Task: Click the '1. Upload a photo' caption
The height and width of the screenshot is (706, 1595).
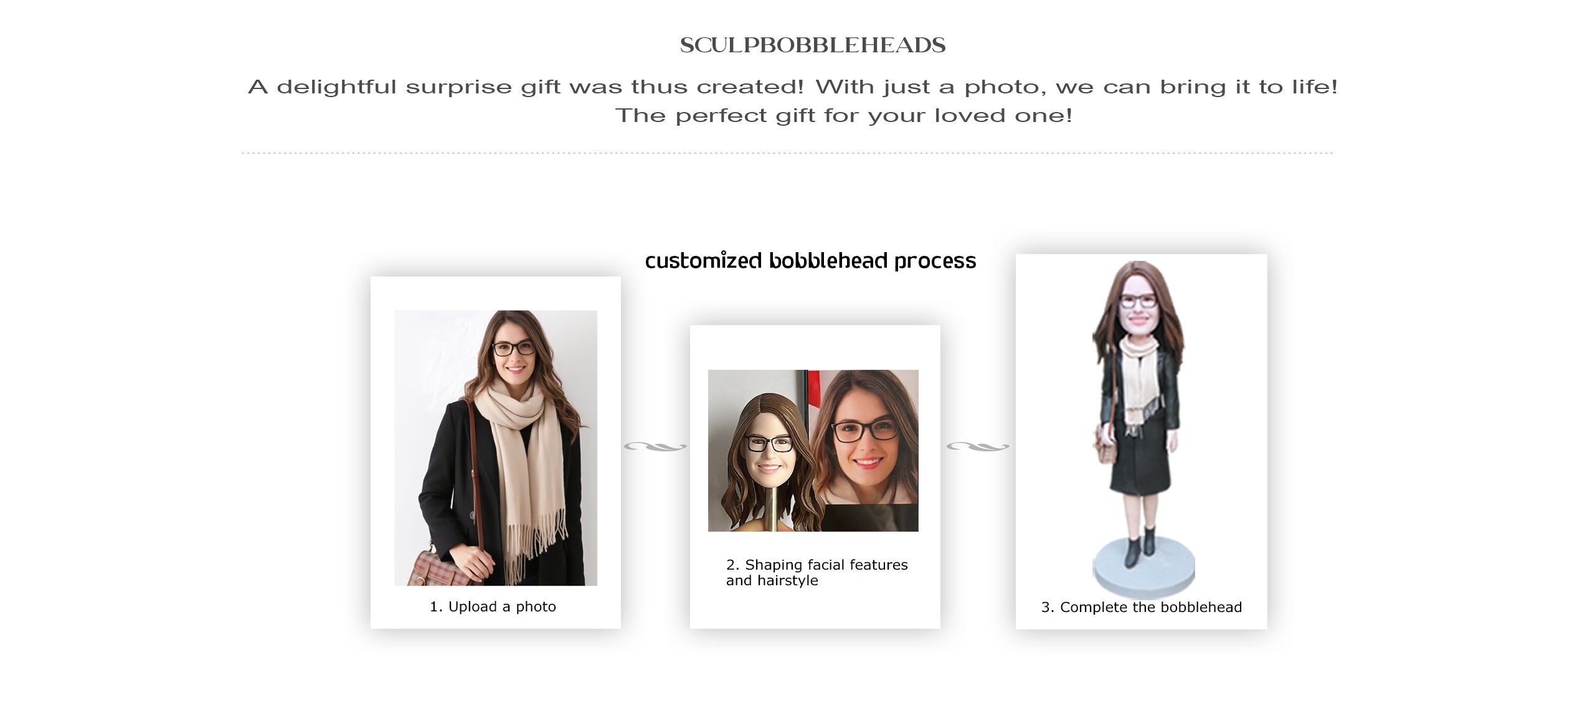Action: click(x=493, y=606)
